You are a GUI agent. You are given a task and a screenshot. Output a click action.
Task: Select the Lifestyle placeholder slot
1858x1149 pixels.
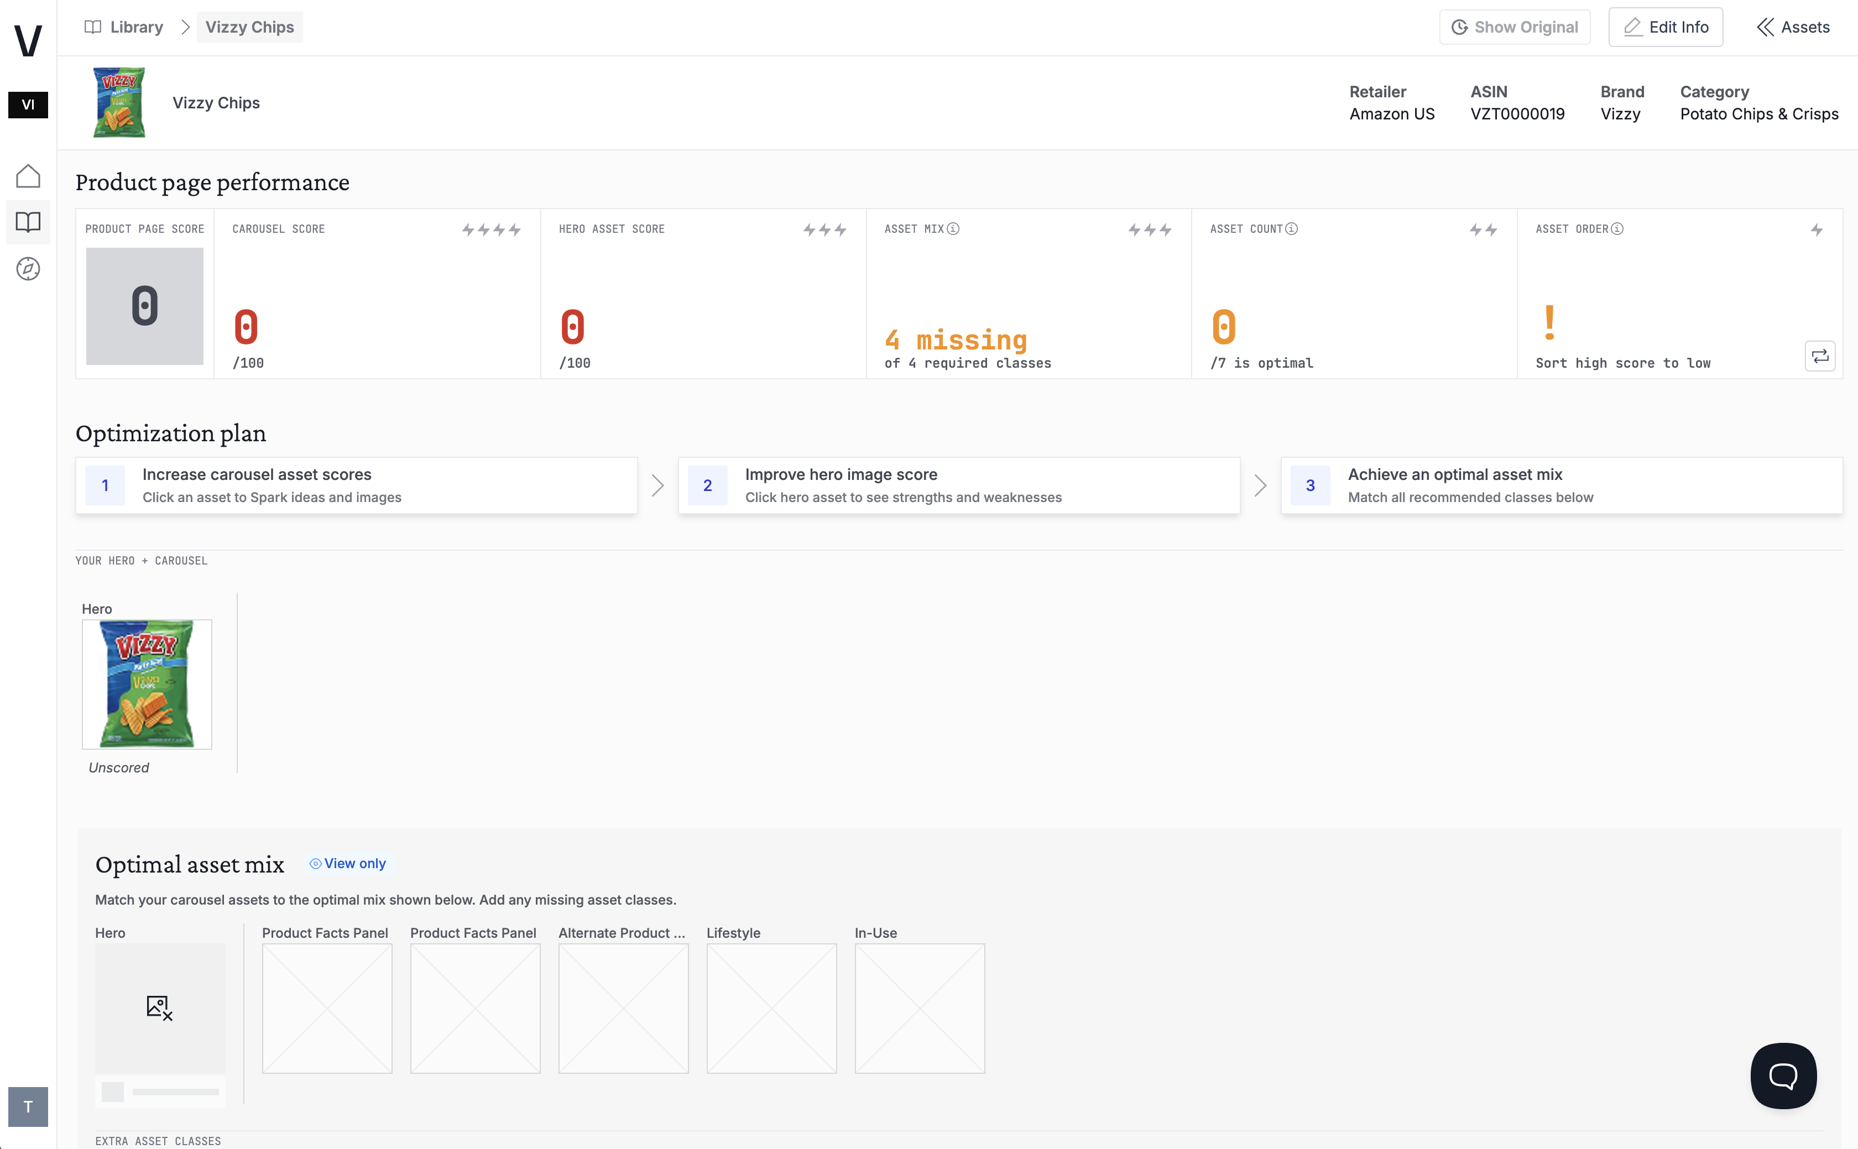(x=771, y=1009)
